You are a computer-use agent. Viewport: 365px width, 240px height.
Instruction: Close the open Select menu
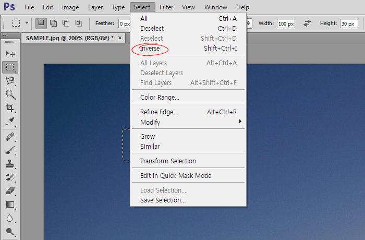tap(142, 7)
